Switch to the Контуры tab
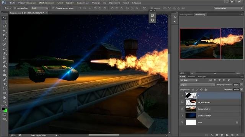 [x=202, y=76]
